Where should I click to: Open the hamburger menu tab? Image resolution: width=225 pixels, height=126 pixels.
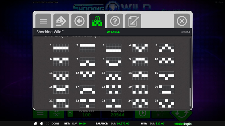[43, 21]
